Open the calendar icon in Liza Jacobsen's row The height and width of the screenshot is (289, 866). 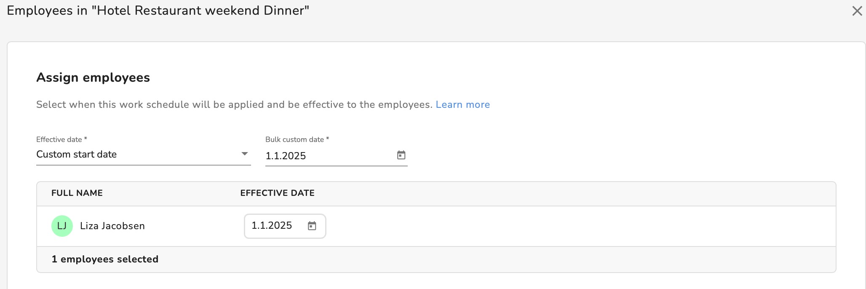pos(312,226)
